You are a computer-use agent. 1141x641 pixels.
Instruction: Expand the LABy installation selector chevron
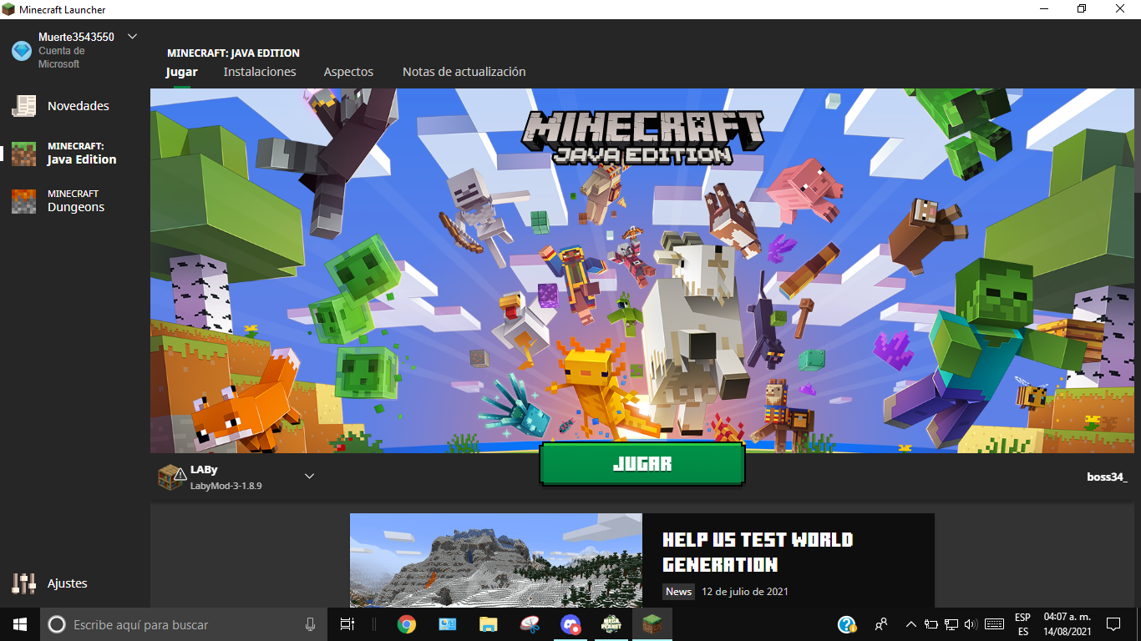309,477
